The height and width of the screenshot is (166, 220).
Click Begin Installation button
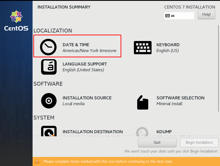point(199,143)
